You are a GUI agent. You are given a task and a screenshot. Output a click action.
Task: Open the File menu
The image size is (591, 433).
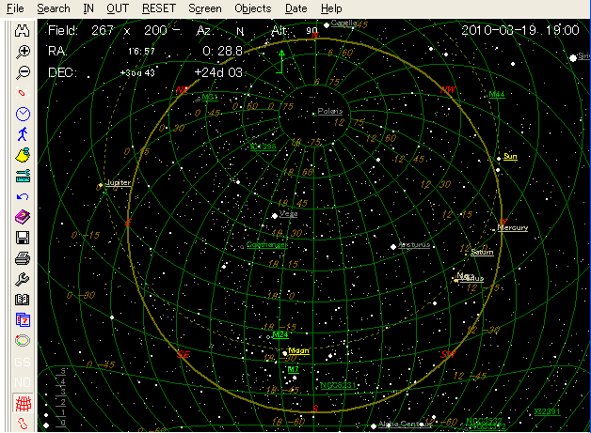coord(15,8)
